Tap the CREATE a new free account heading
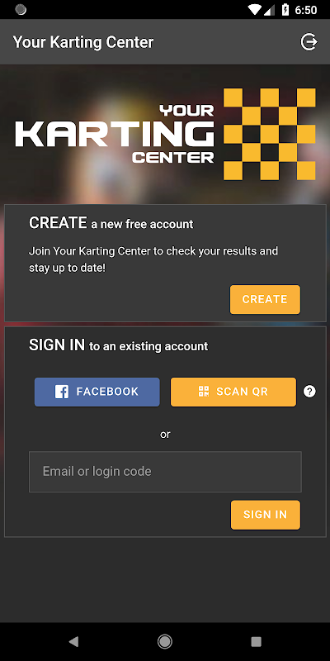The width and height of the screenshot is (330, 661). tap(111, 223)
